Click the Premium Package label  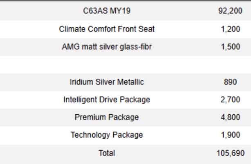[107, 117]
